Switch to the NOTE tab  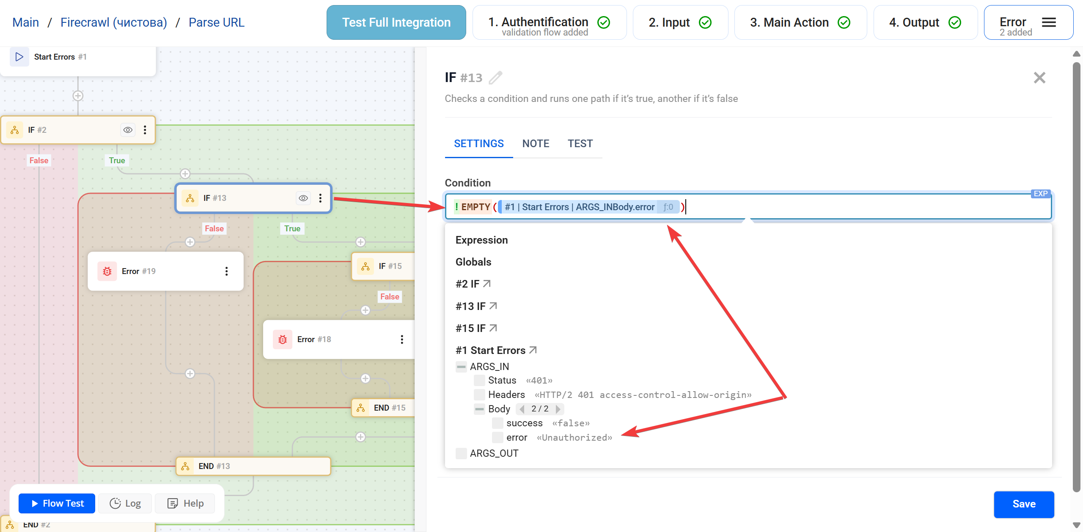(x=536, y=144)
